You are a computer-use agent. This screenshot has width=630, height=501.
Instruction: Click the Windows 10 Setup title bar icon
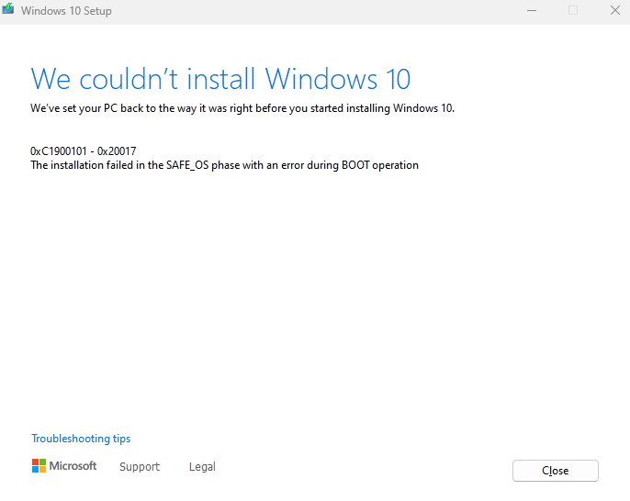[8, 9]
